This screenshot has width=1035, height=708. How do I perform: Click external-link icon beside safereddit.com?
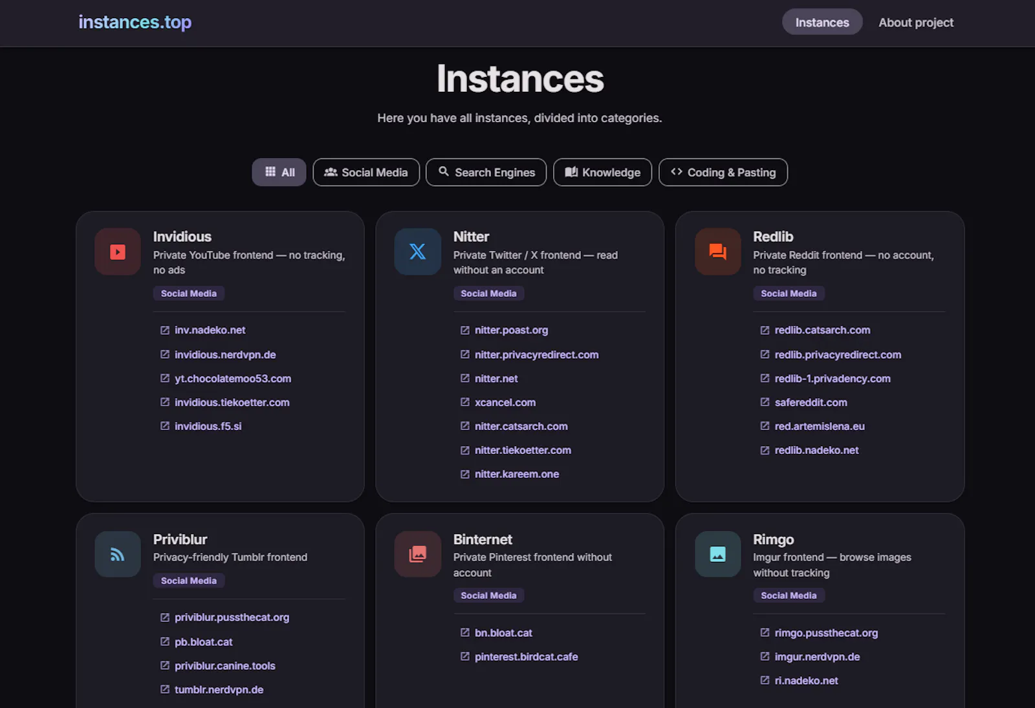pyautogui.click(x=765, y=402)
